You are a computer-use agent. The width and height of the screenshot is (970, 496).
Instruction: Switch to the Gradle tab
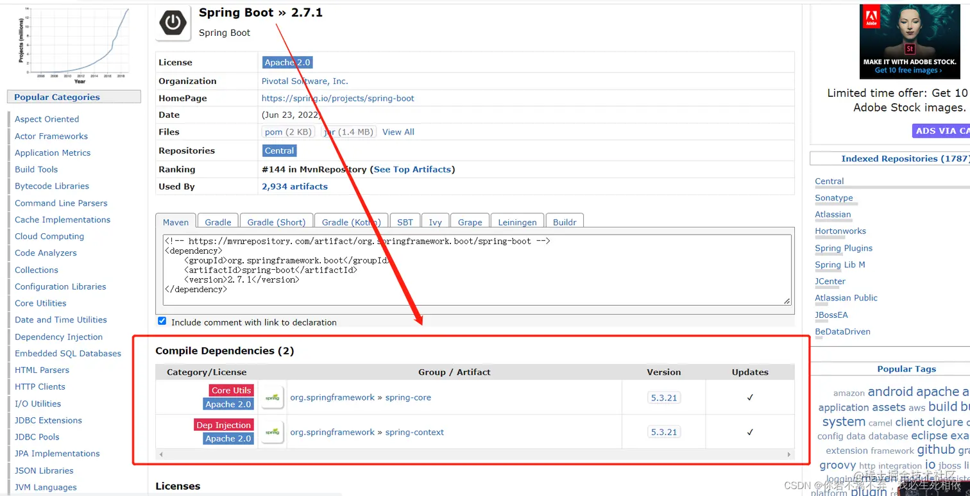pos(217,222)
